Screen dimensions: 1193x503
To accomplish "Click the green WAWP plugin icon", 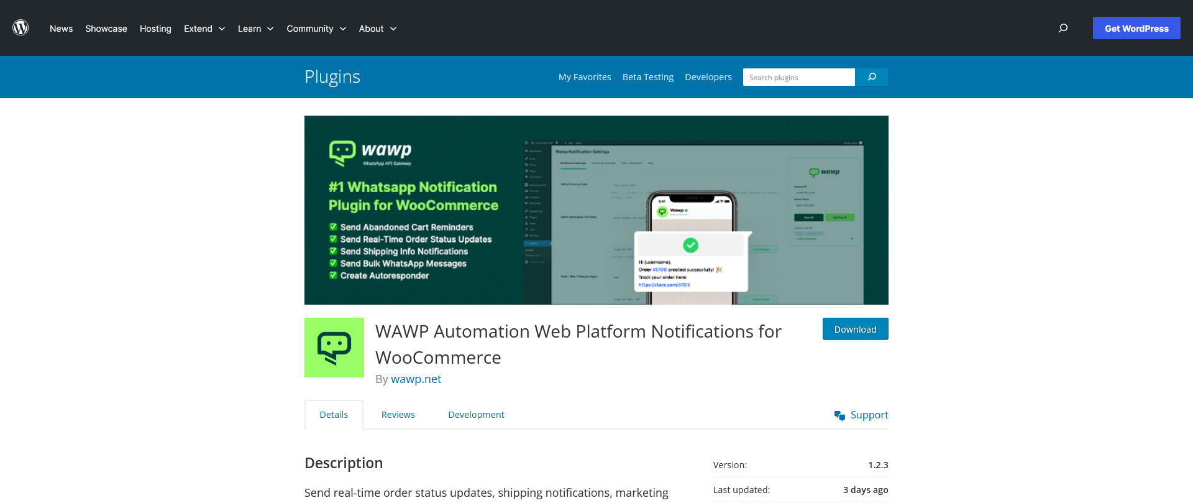I will (x=334, y=348).
